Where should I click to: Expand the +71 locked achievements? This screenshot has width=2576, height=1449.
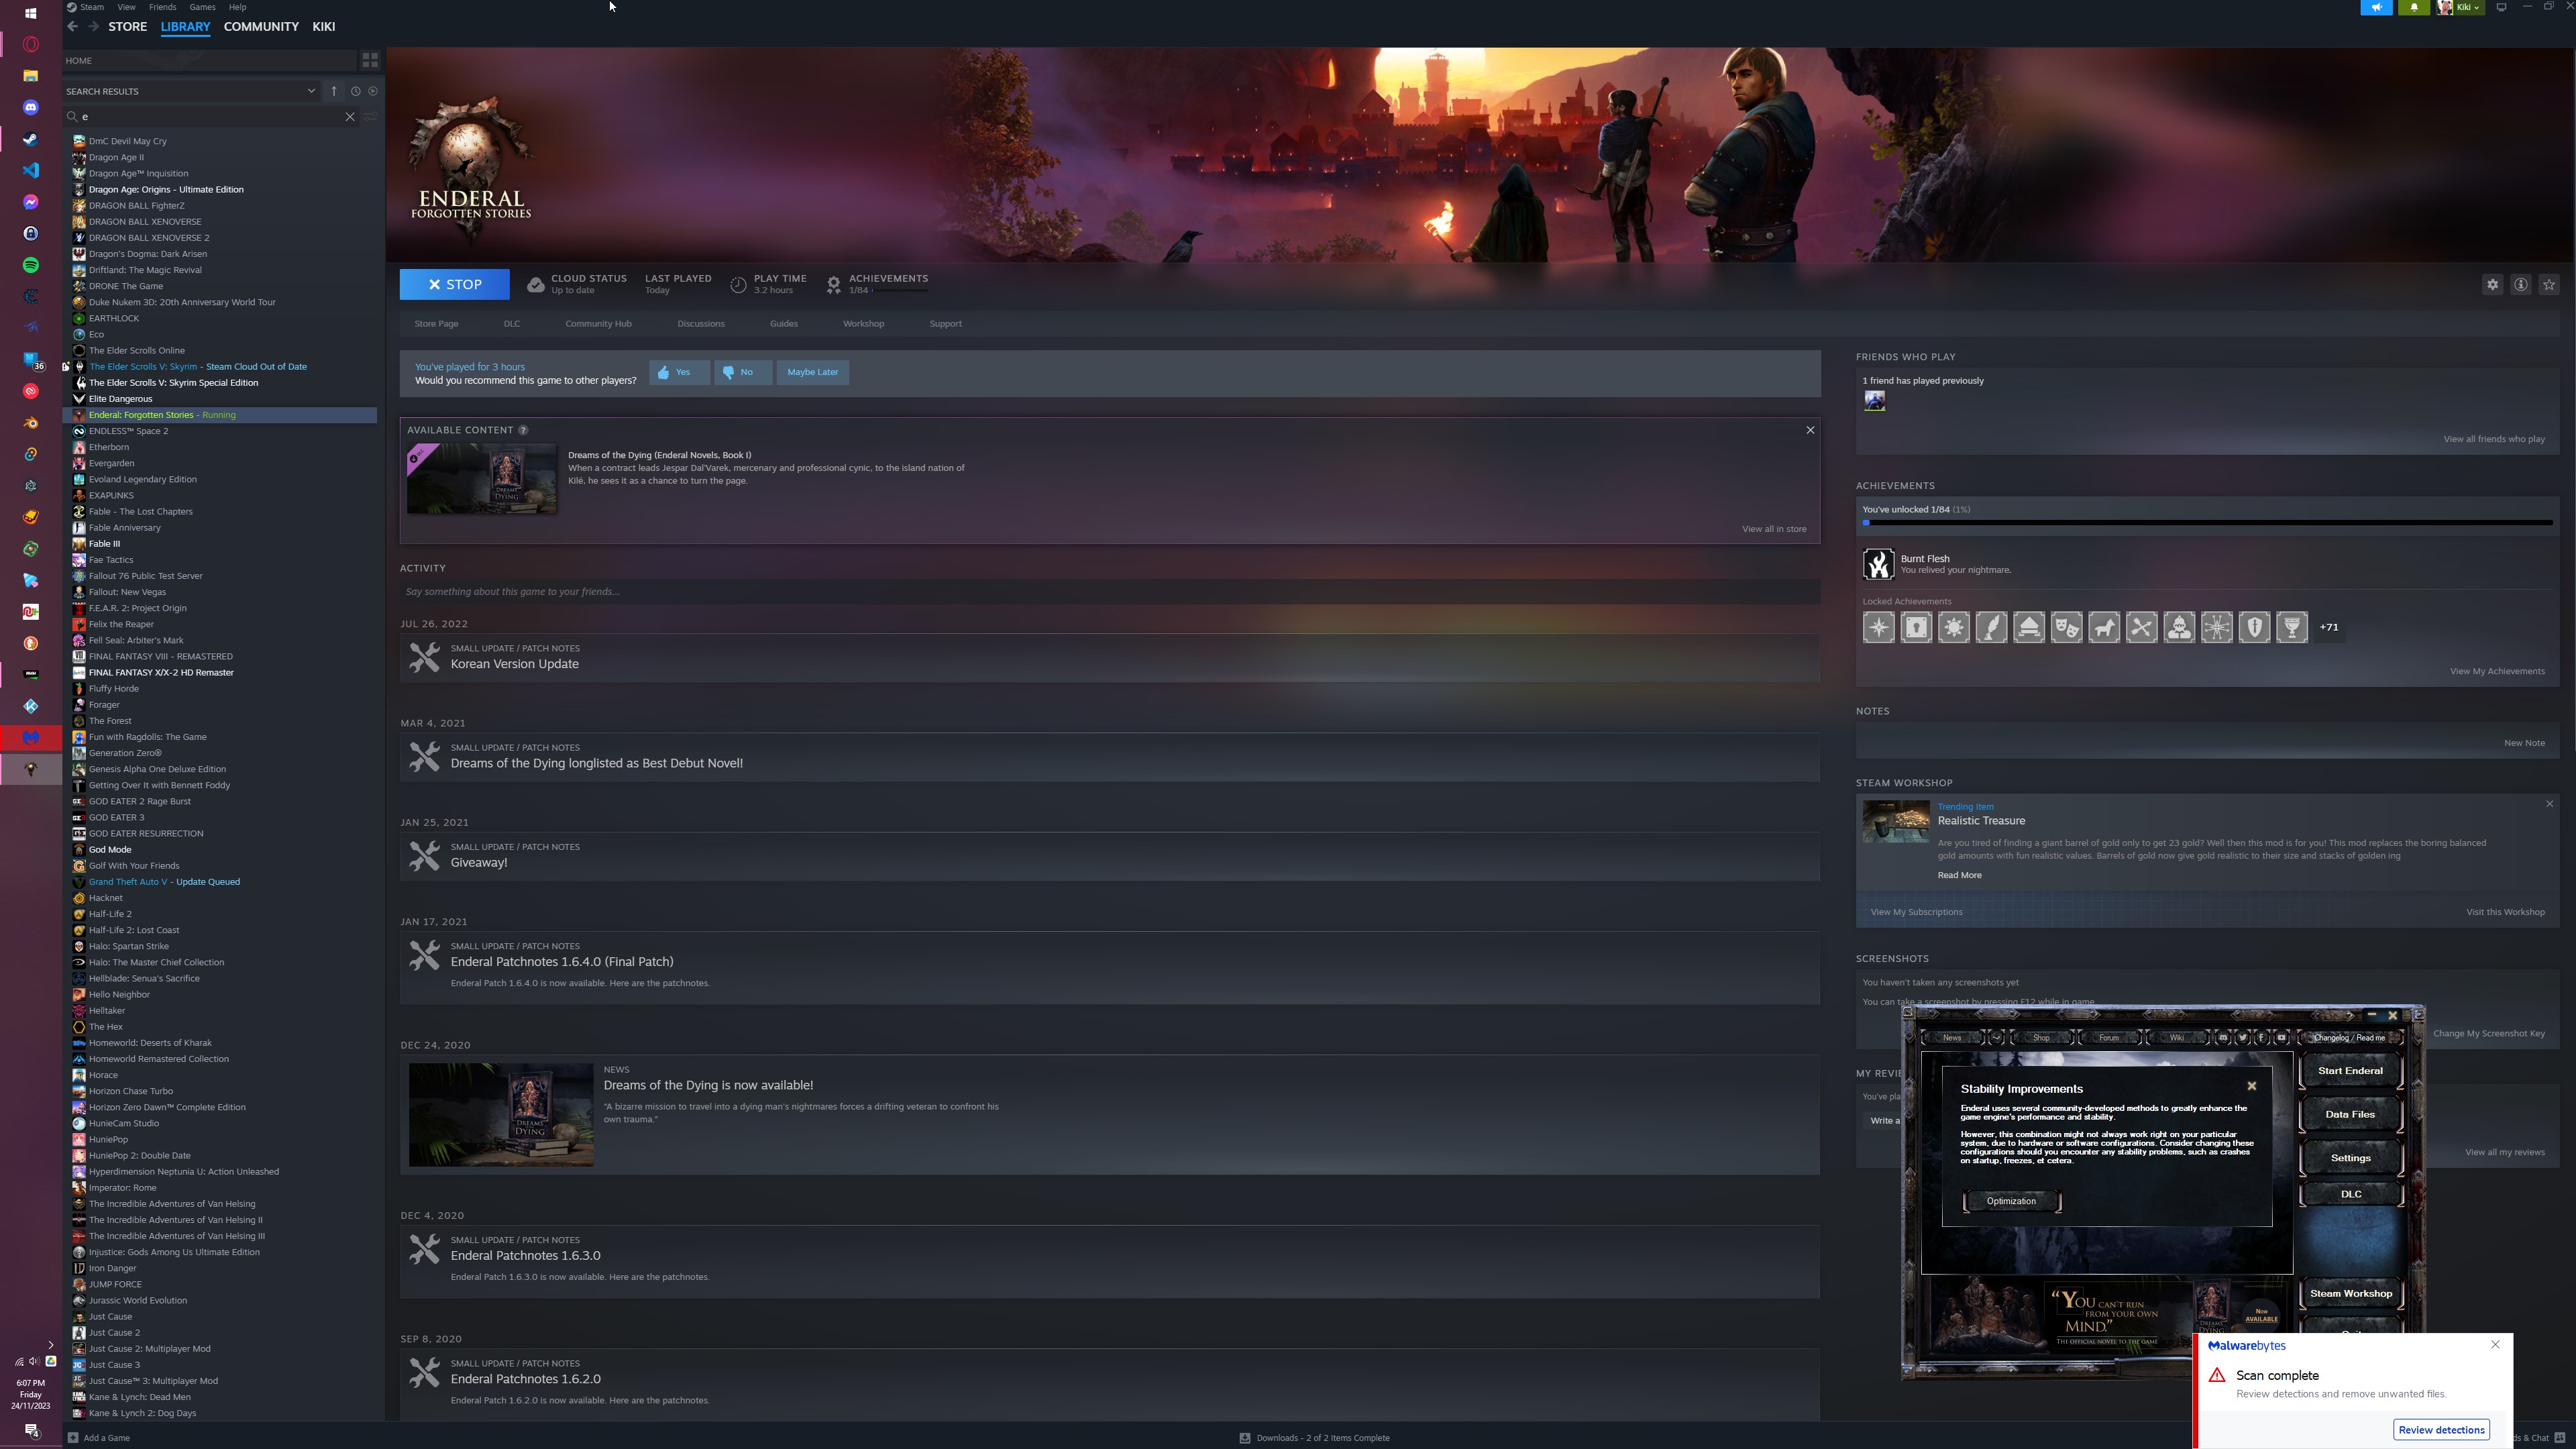[x=2329, y=627]
